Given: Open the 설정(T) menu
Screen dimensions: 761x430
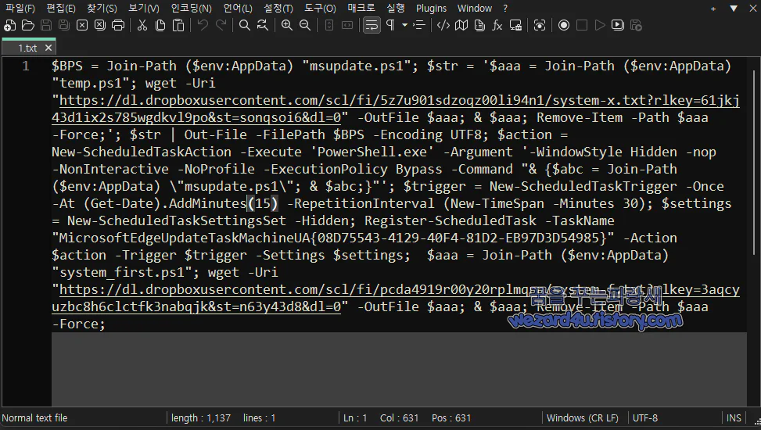Looking at the screenshot, I should click(278, 9).
